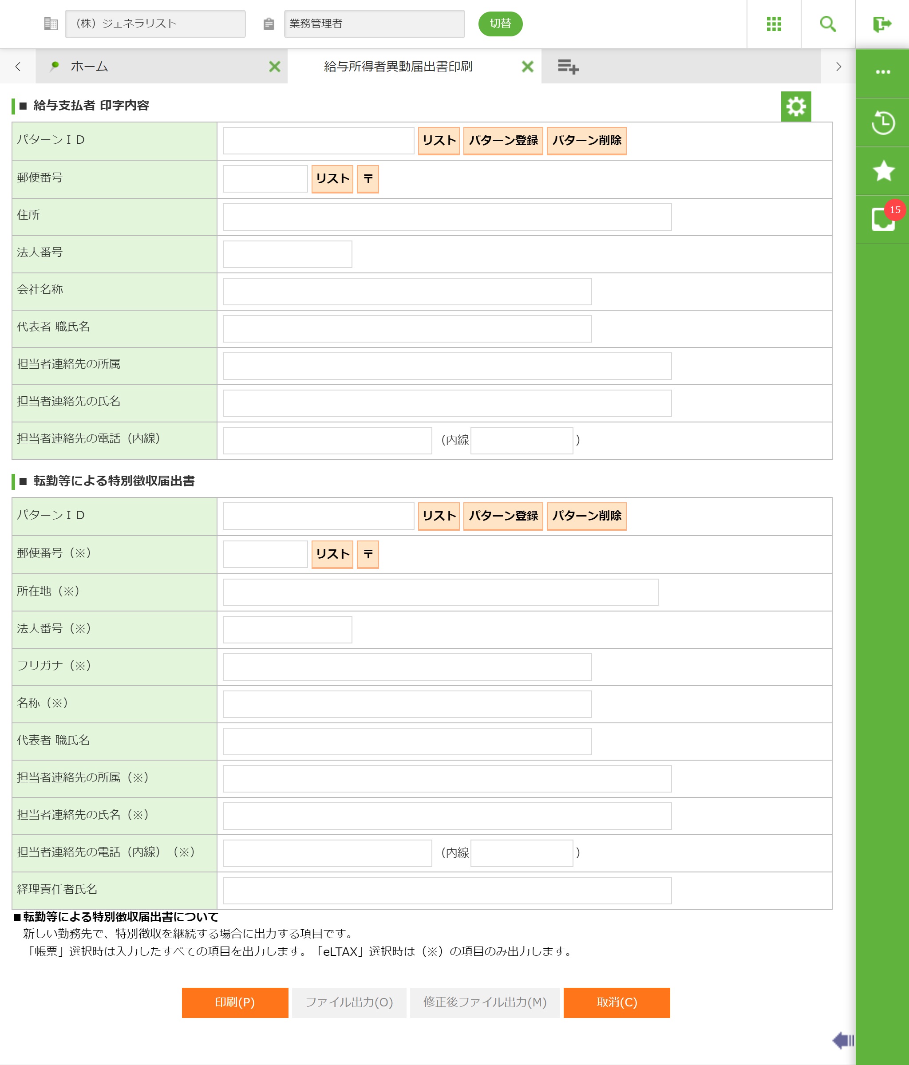
Task: Switch to the ホーム tab
Action: tap(90, 66)
